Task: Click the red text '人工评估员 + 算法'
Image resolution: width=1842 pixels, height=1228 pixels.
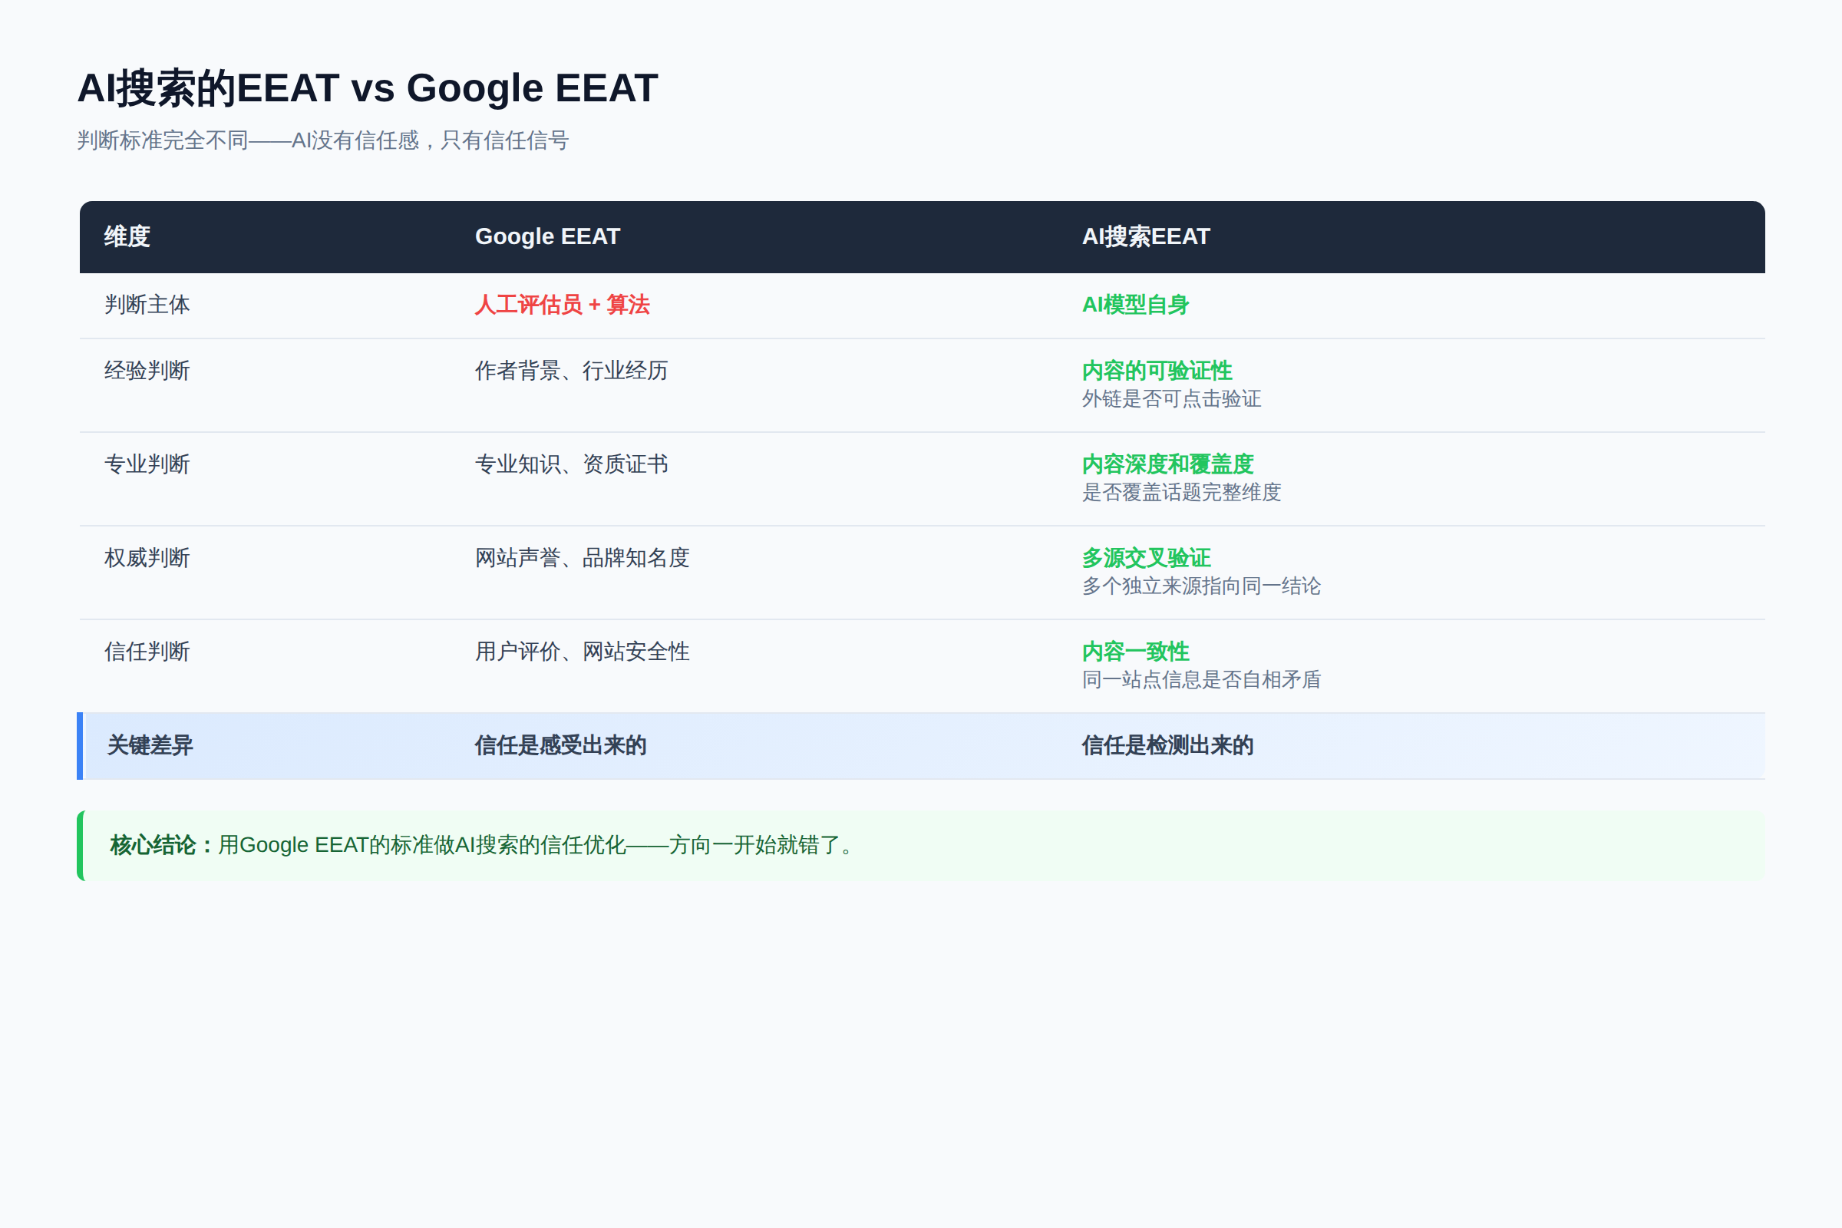Action: pos(563,305)
